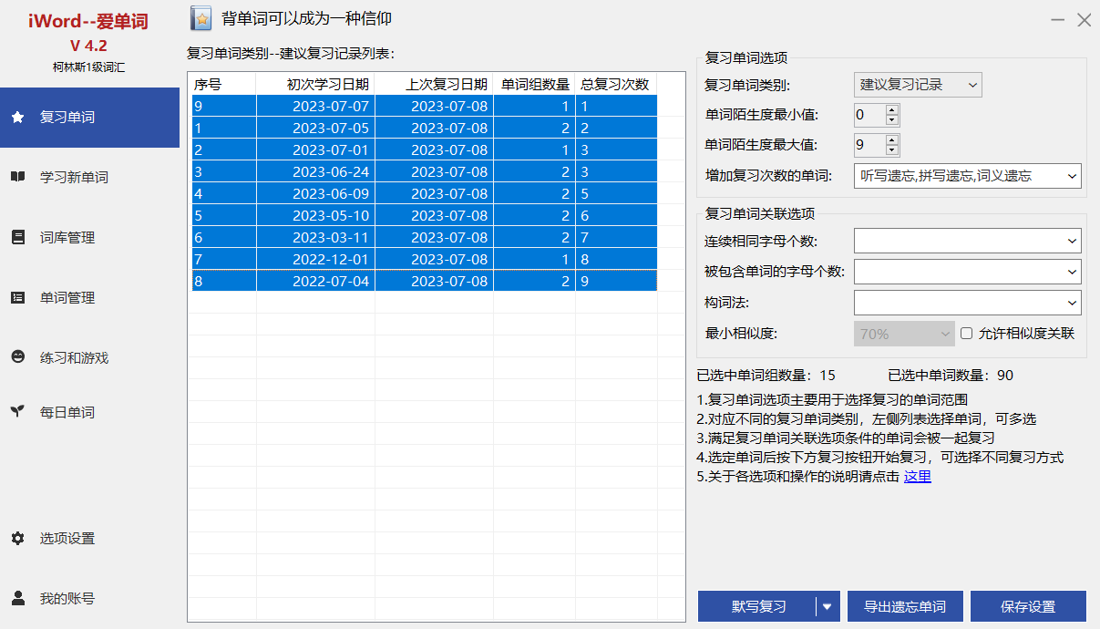Click the list icon beside 单词管理

(17, 298)
